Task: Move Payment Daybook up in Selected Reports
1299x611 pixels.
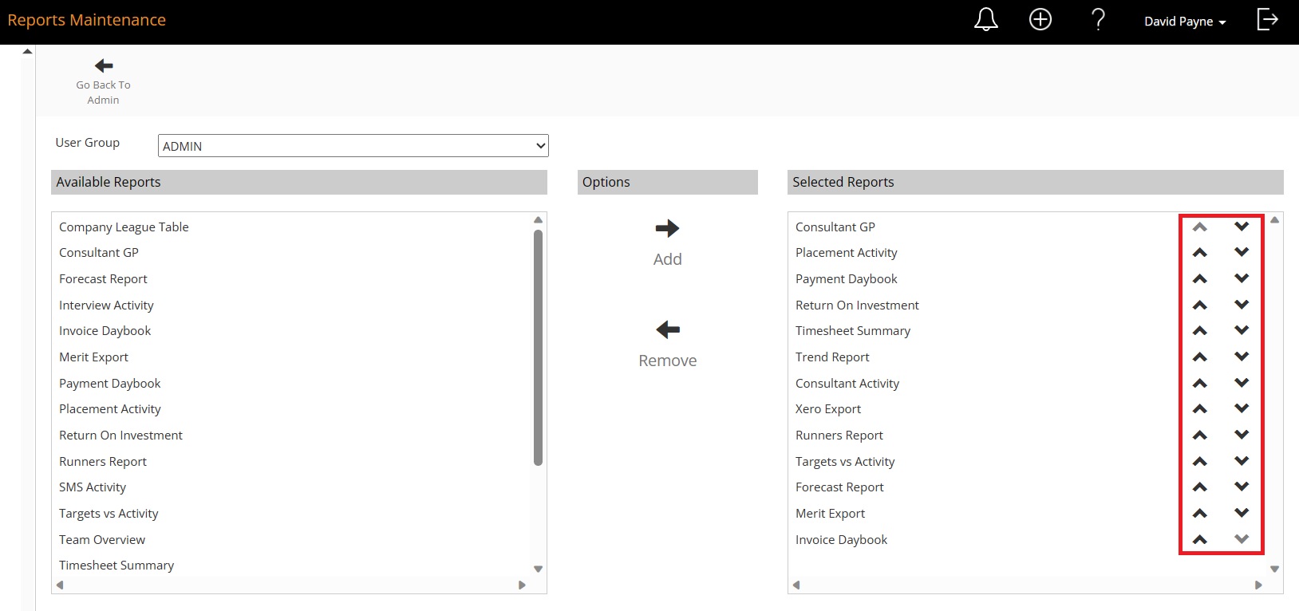Action: coord(1199,279)
